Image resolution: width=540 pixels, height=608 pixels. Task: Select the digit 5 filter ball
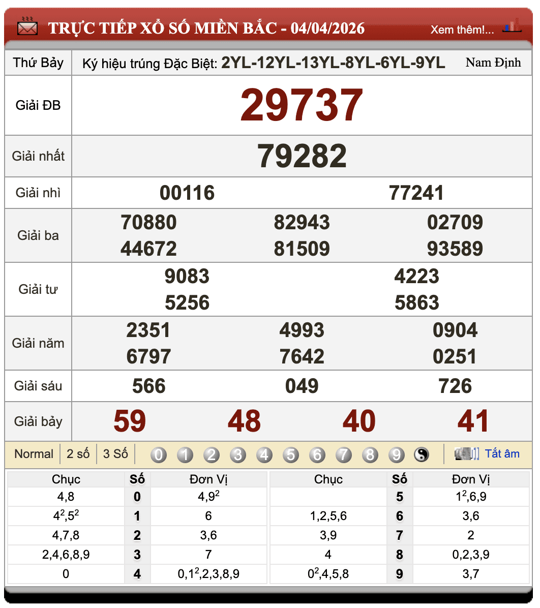point(290,454)
